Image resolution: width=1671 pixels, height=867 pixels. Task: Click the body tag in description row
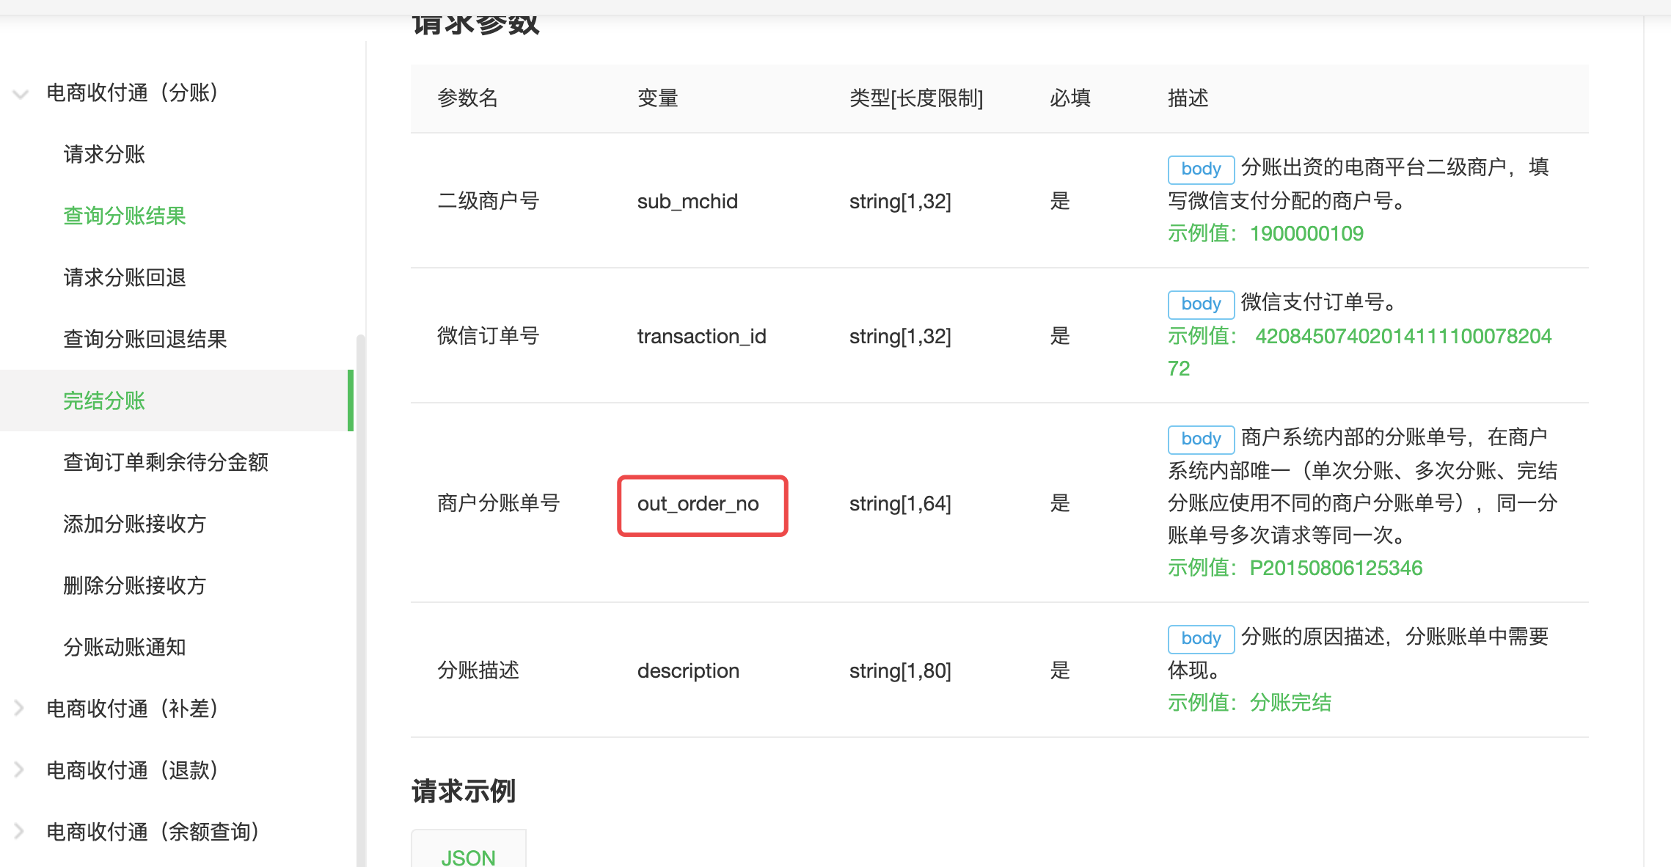point(1201,638)
